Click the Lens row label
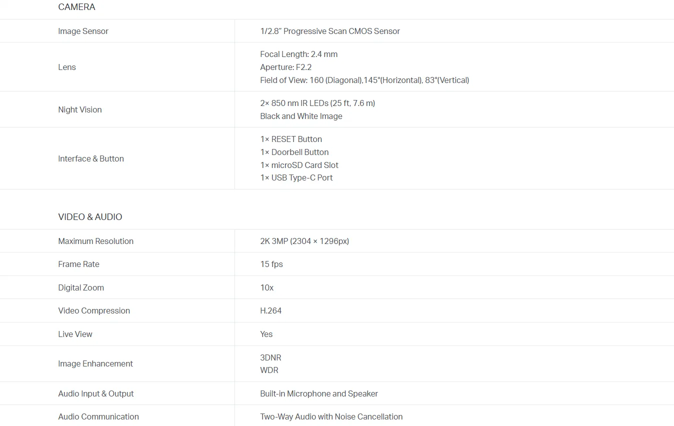Image resolution: width=674 pixels, height=426 pixels. coord(67,67)
